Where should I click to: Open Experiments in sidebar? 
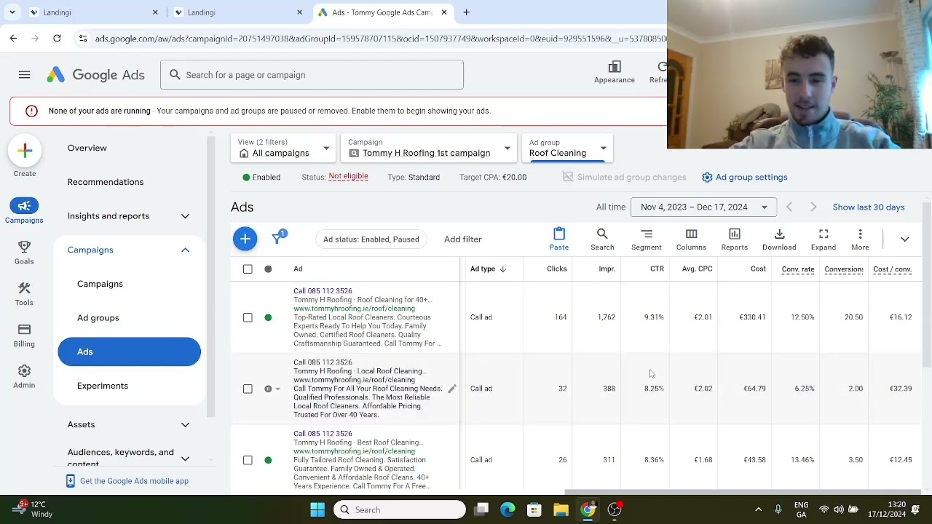coord(103,386)
